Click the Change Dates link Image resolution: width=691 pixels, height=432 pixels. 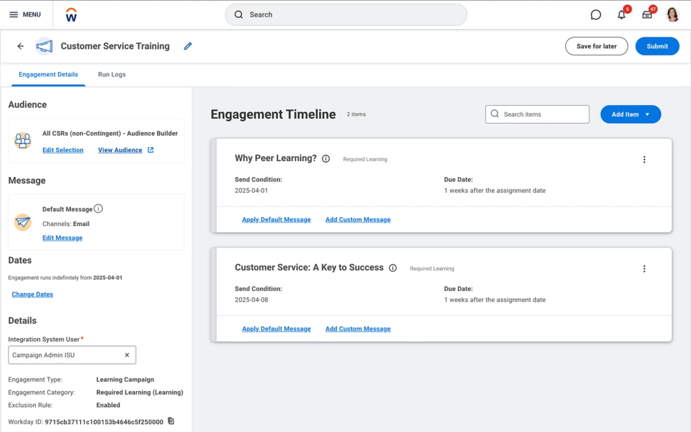point(32,294)
